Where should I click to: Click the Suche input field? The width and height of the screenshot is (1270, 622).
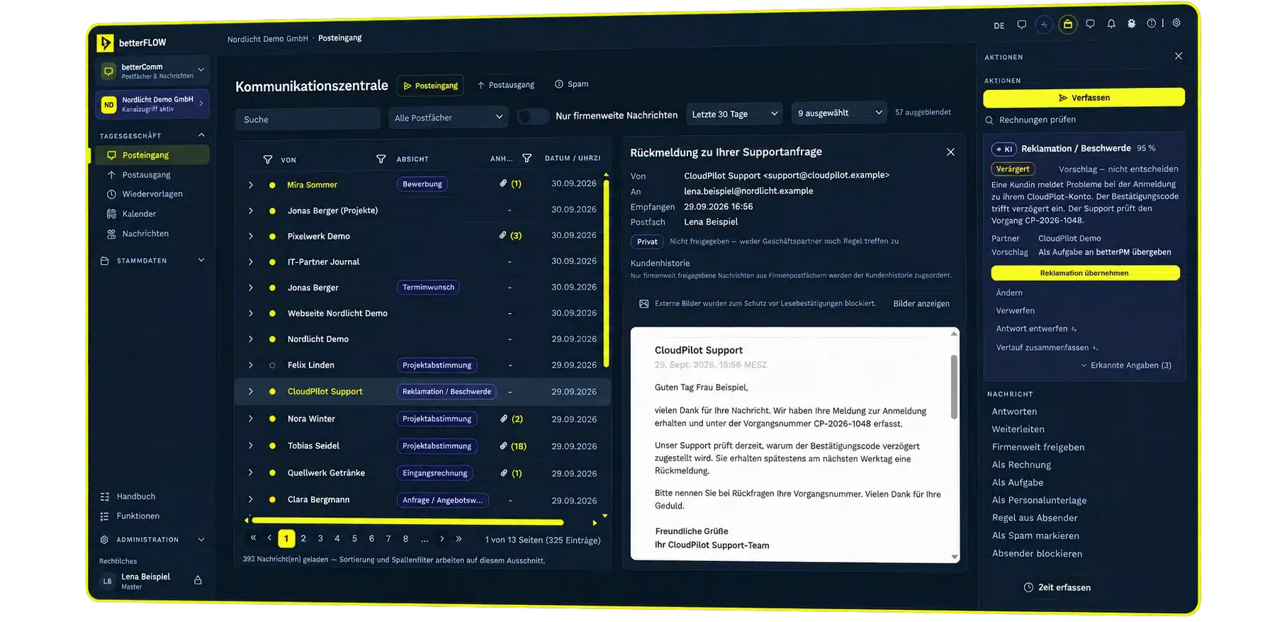pyautogui.click(x=308, y=120)
